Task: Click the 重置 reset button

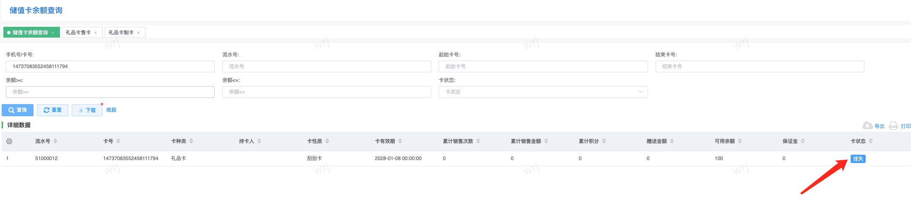Action: [x=52, y=110]
